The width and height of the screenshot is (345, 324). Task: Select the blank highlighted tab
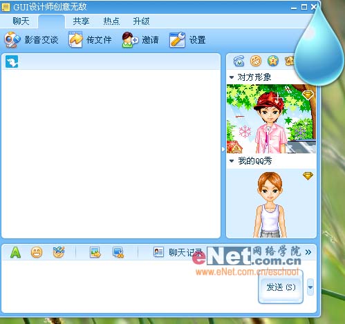[51, 21]
